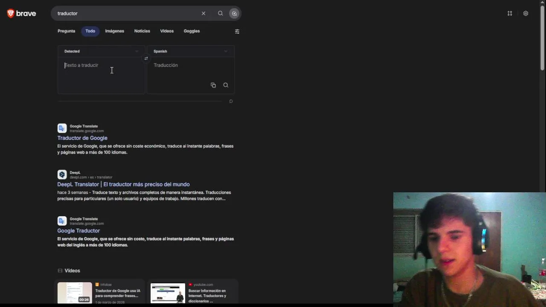
Task: Open the search filters icon
Action: coord(237,31)
